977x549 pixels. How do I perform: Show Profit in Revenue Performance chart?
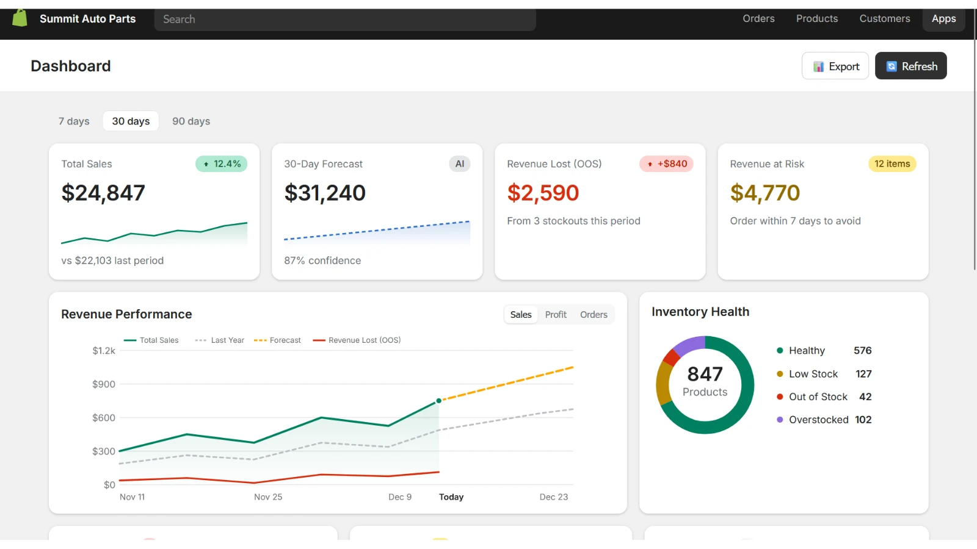coord(556,315)
